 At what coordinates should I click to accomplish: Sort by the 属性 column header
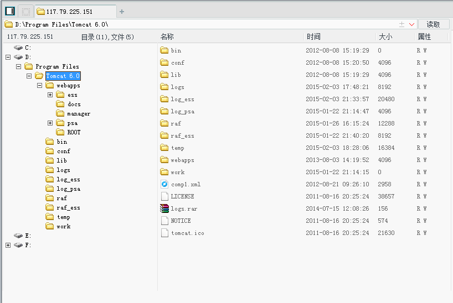click(424, 36)
